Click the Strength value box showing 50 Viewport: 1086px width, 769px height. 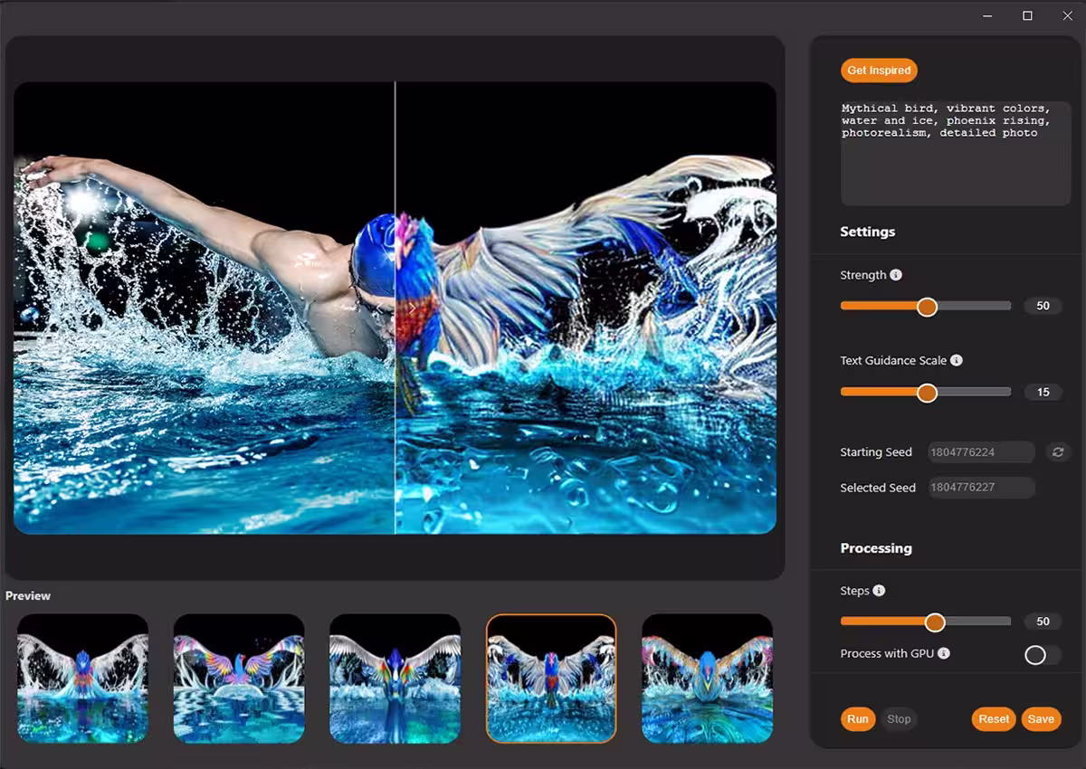pos(1043,306)
